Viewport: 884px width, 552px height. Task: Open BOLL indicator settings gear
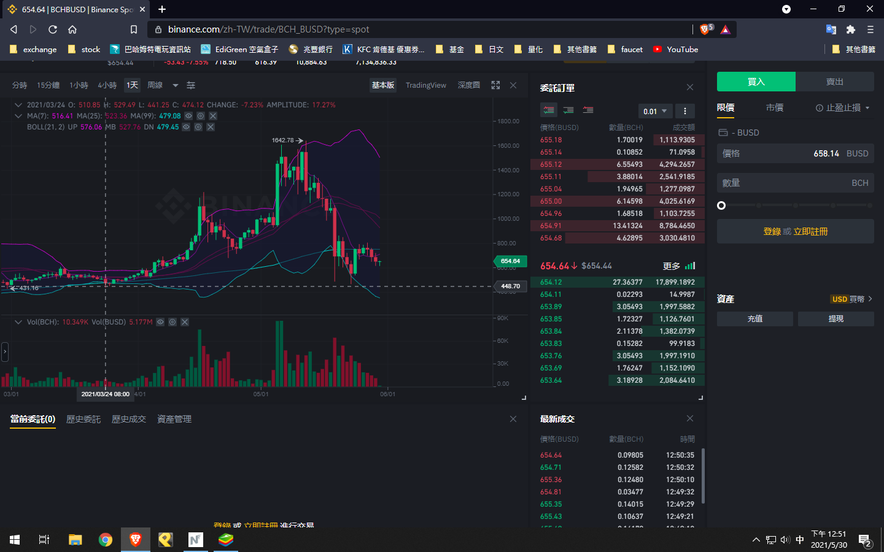(x=198, y=127)
